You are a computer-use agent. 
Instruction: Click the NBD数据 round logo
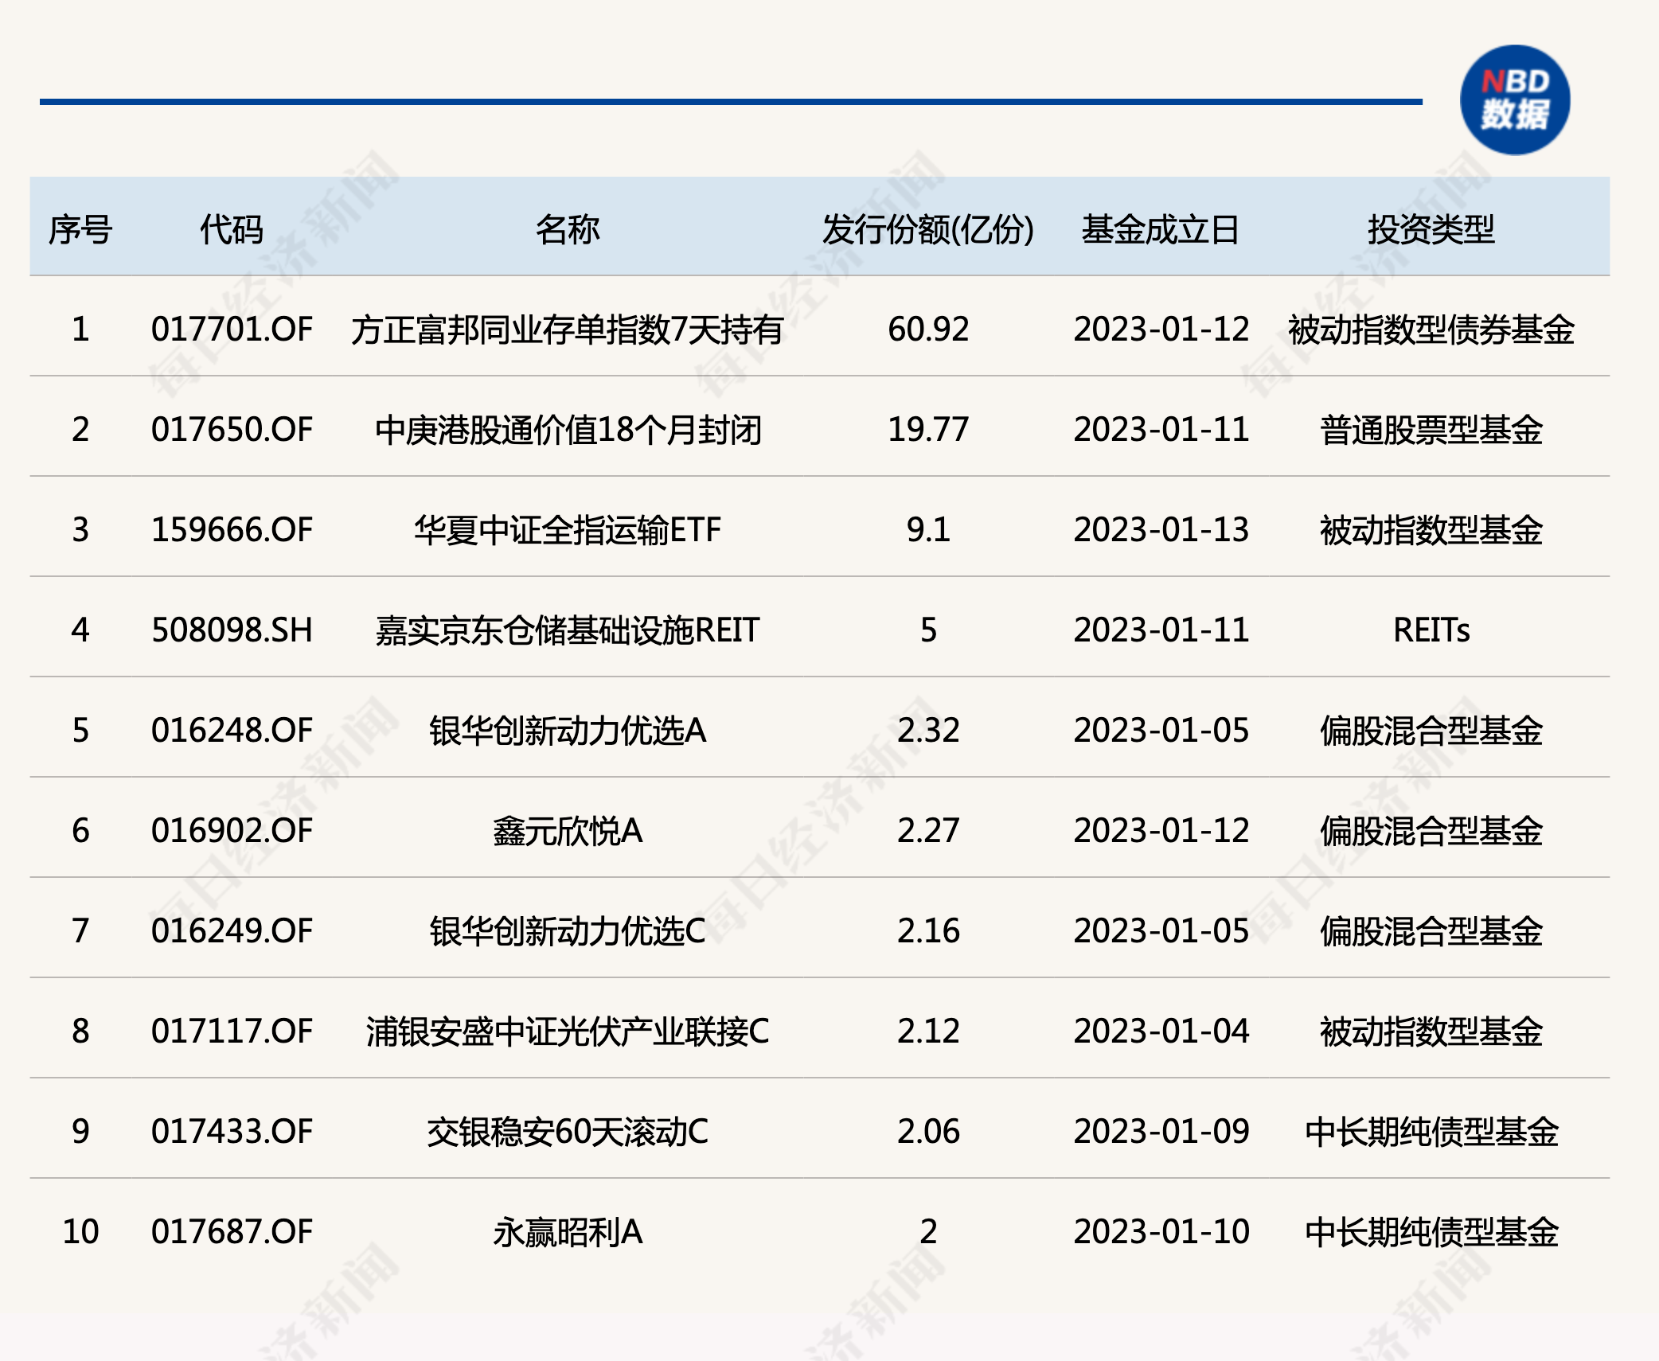[1514, 100]
